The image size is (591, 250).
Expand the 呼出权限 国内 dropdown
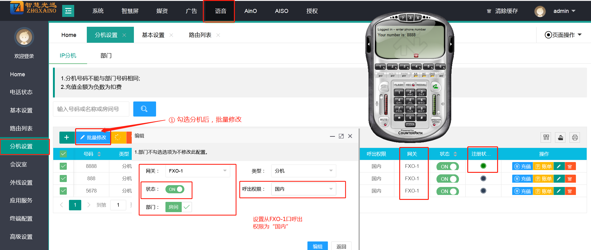(x=304, y=189)
